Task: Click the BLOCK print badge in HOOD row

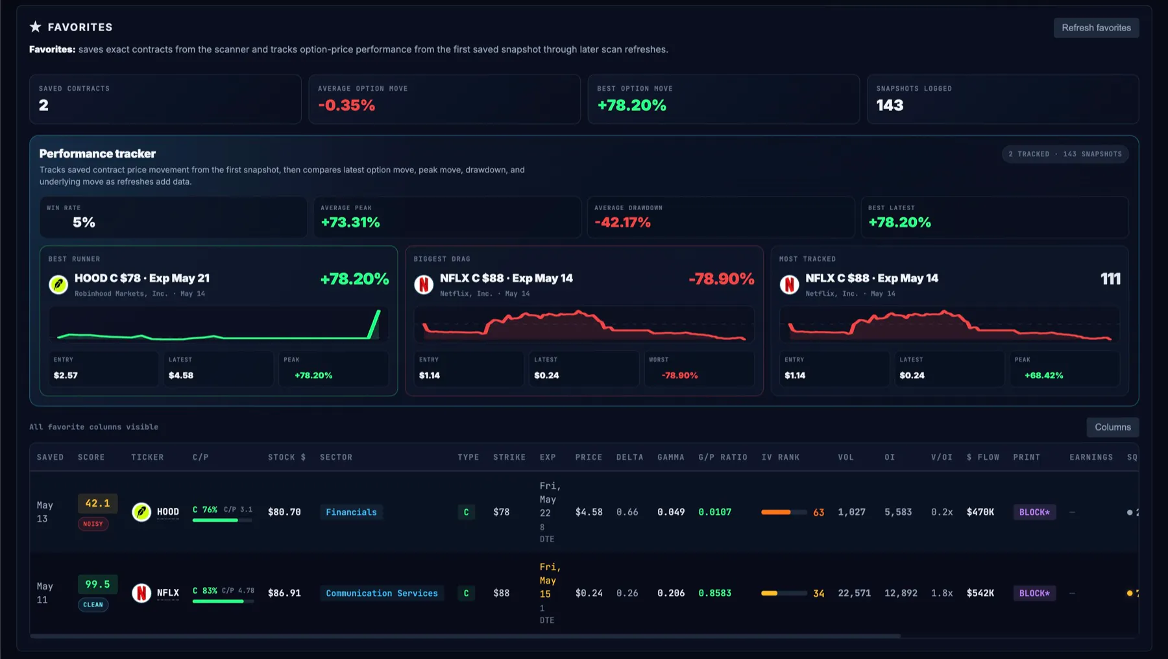Action: [1034, 512]
